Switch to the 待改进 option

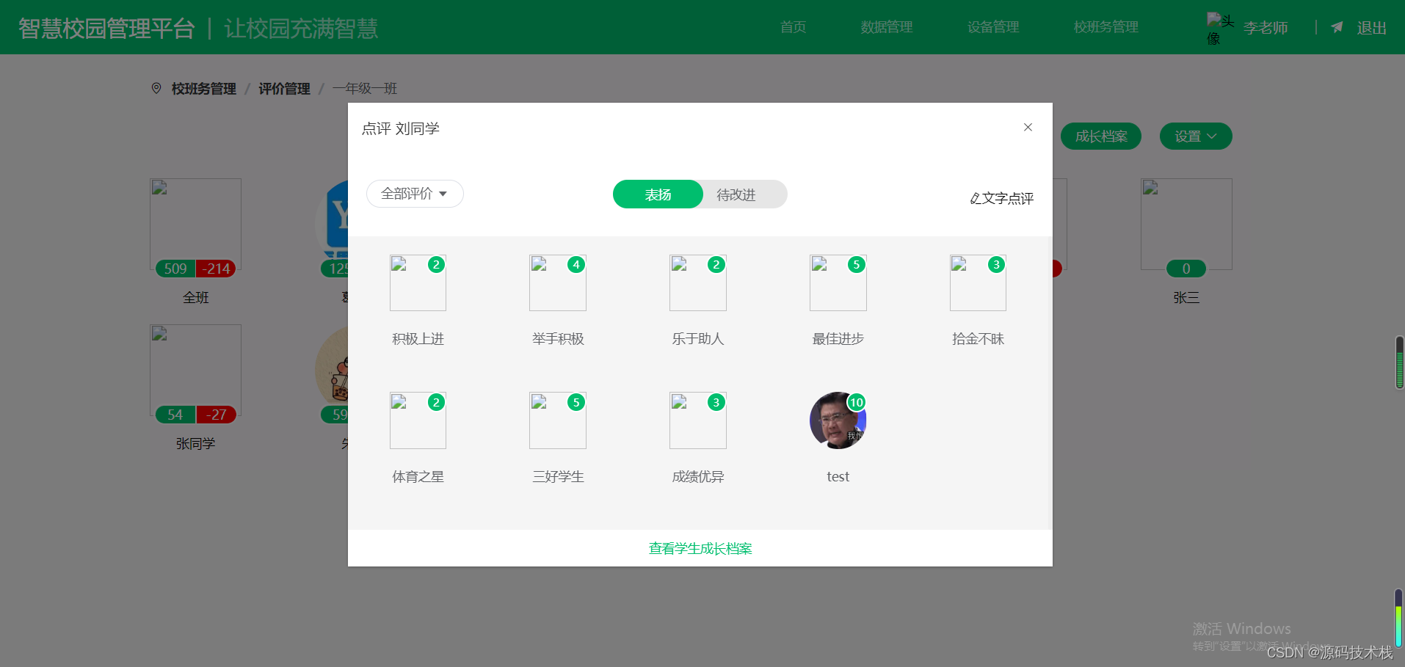pos(735,194)
